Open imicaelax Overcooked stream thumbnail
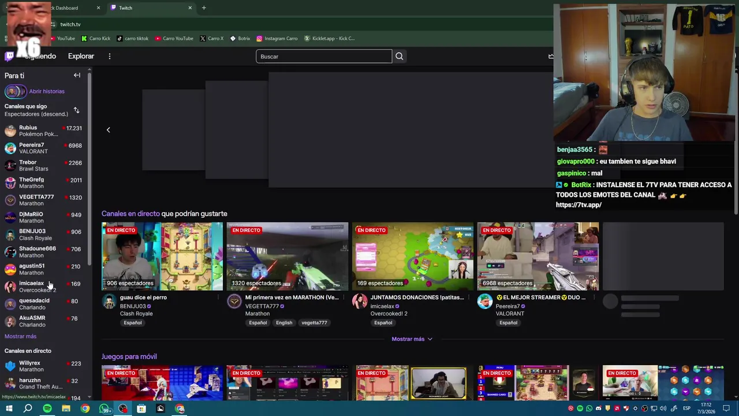The width and height of the screenshot is (739, 416). (x=413, y=256)
